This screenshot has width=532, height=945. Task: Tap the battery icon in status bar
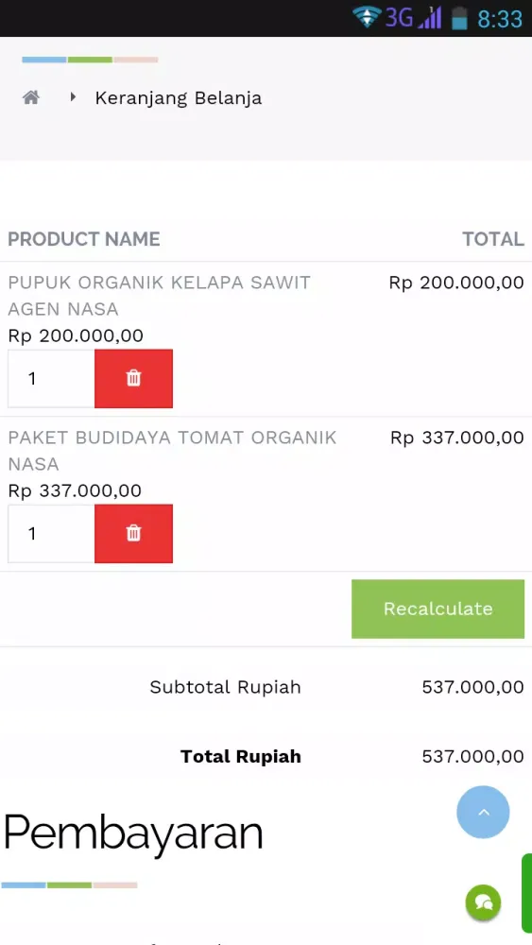pyautogui.click(x=459, y=17)
